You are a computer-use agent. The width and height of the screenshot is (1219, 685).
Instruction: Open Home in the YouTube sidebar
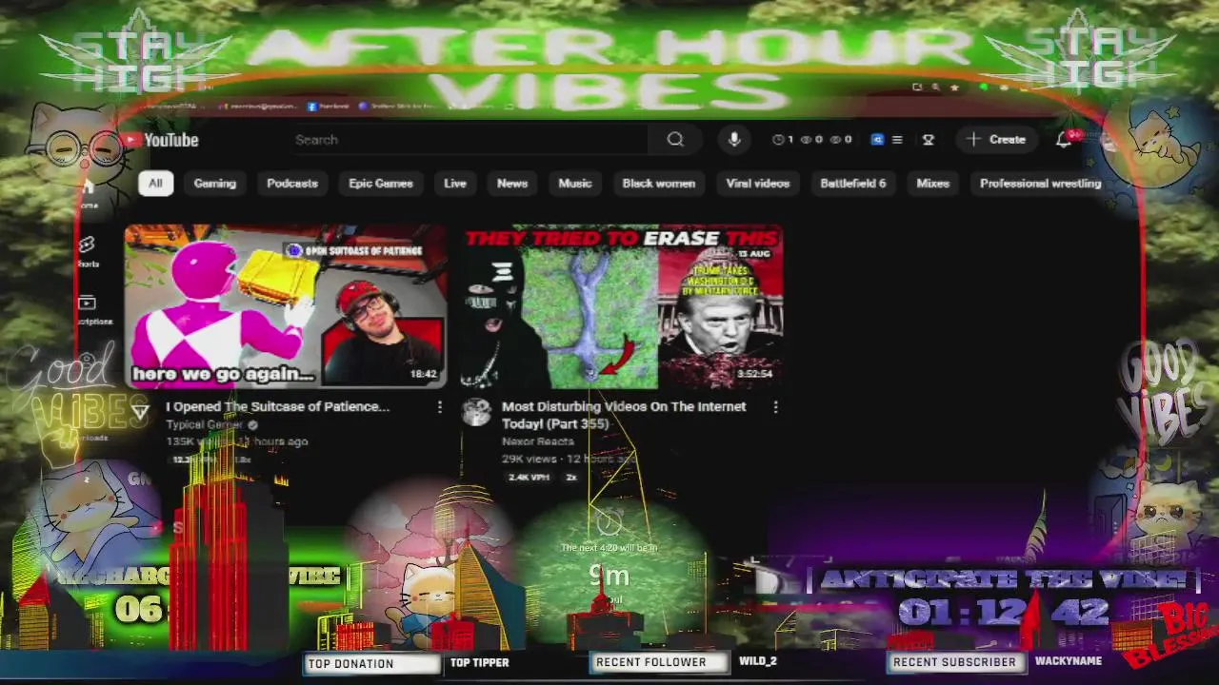pyautogui.click(x=88, y=195)
